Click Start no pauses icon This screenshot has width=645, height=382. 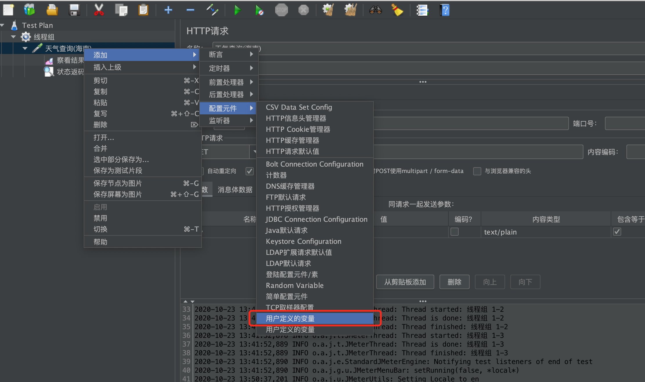click(x=259, y=10)
